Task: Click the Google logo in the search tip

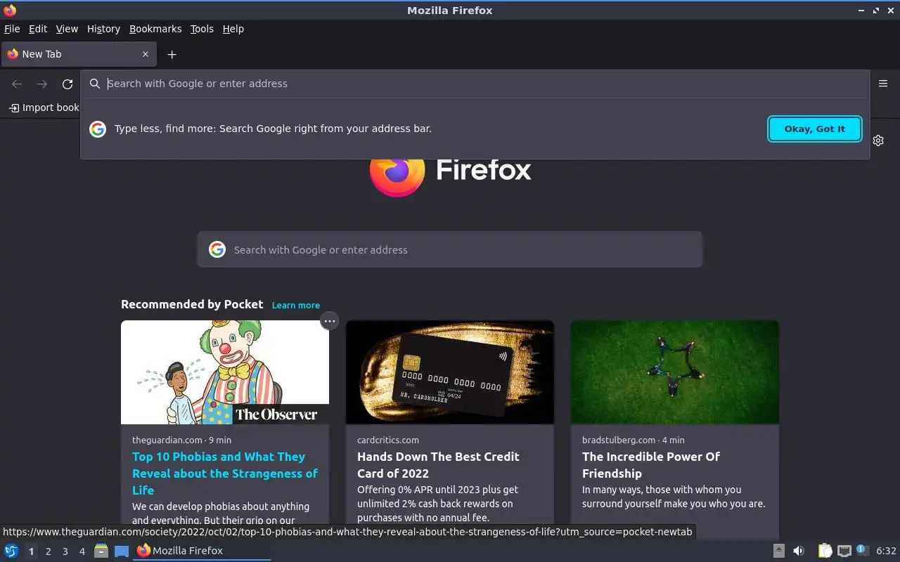Action: (x=98, y=129)
